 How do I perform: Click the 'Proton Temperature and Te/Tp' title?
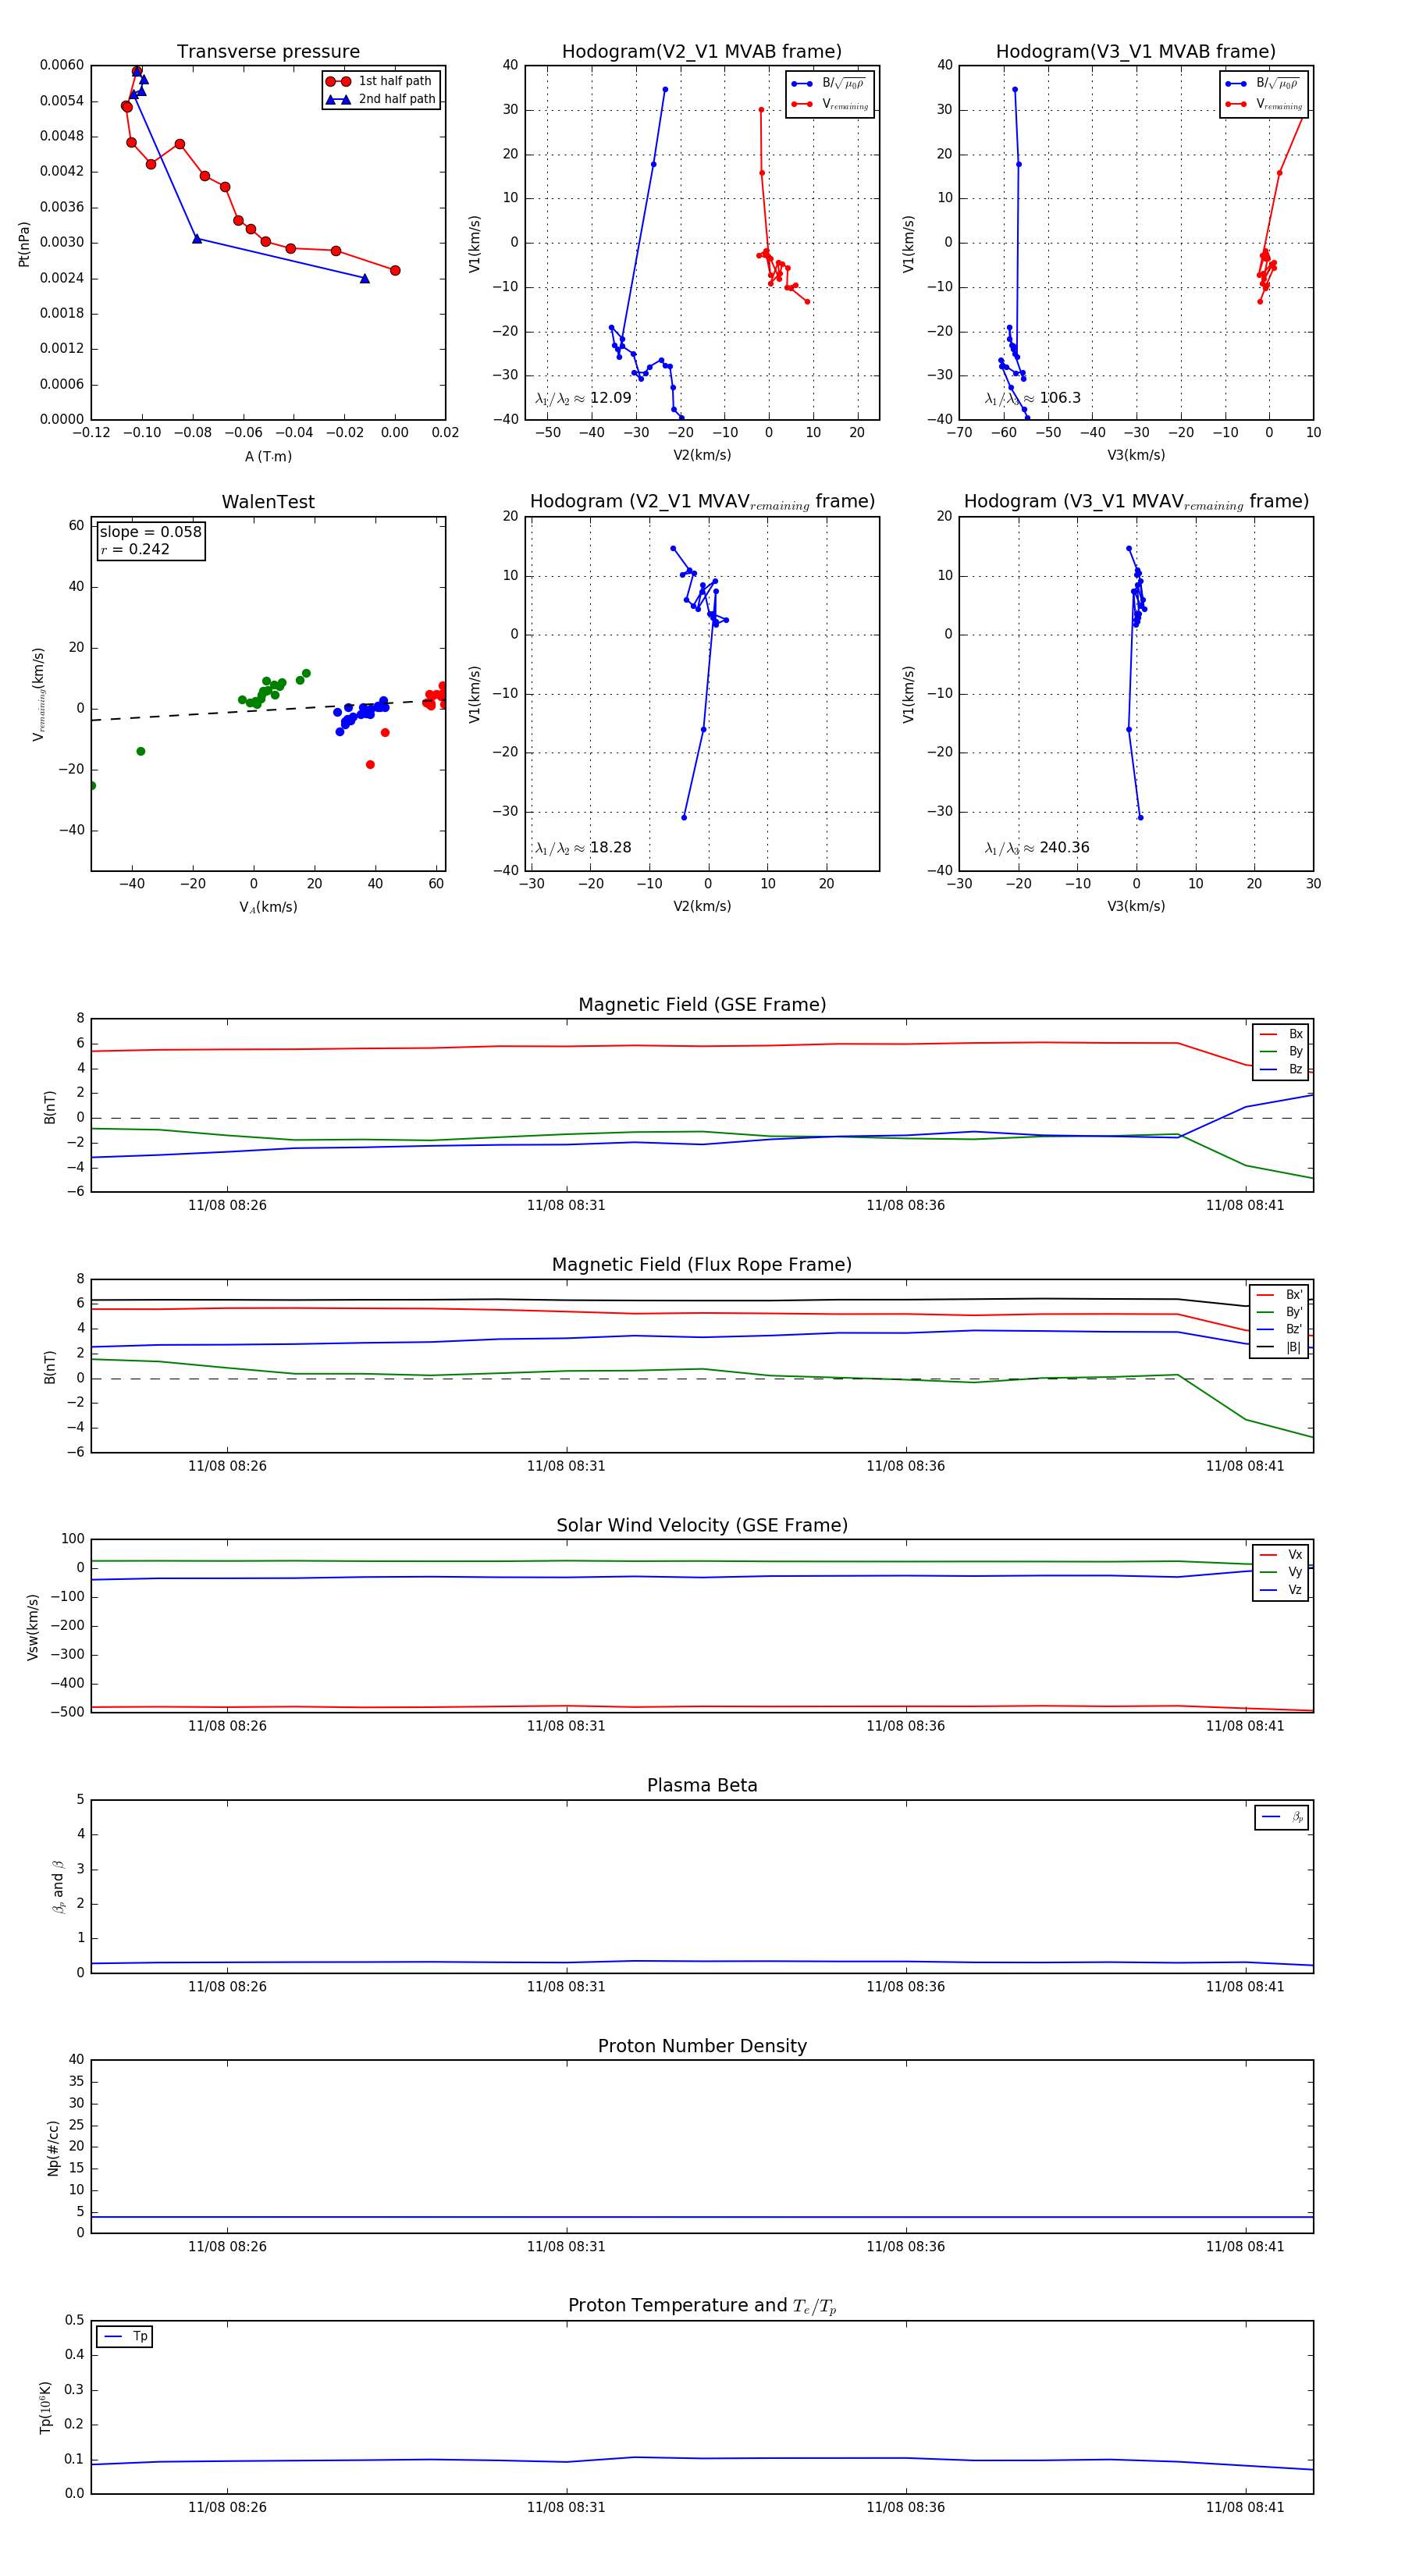click(702, 2306)
